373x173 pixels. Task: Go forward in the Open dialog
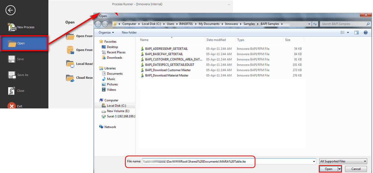click(105, 24)
